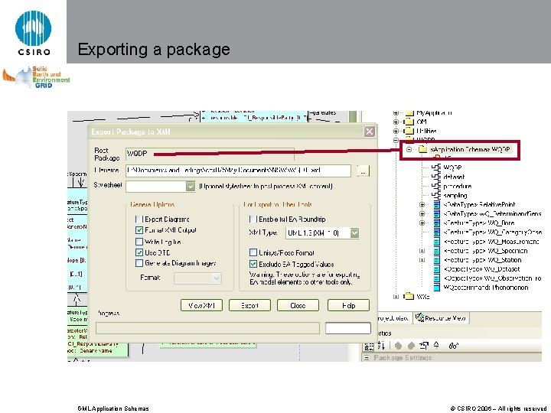This screenshot has height=413, width=551.
Task: Enable full EA Roundtrip checkbox
Action: 253,220
